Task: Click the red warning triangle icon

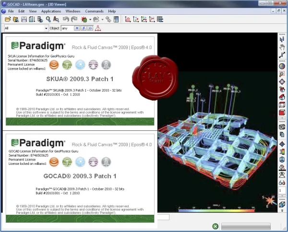Action: [x=98, y=28]
